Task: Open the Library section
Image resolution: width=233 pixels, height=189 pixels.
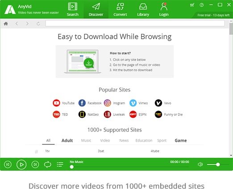Action: 143,9
